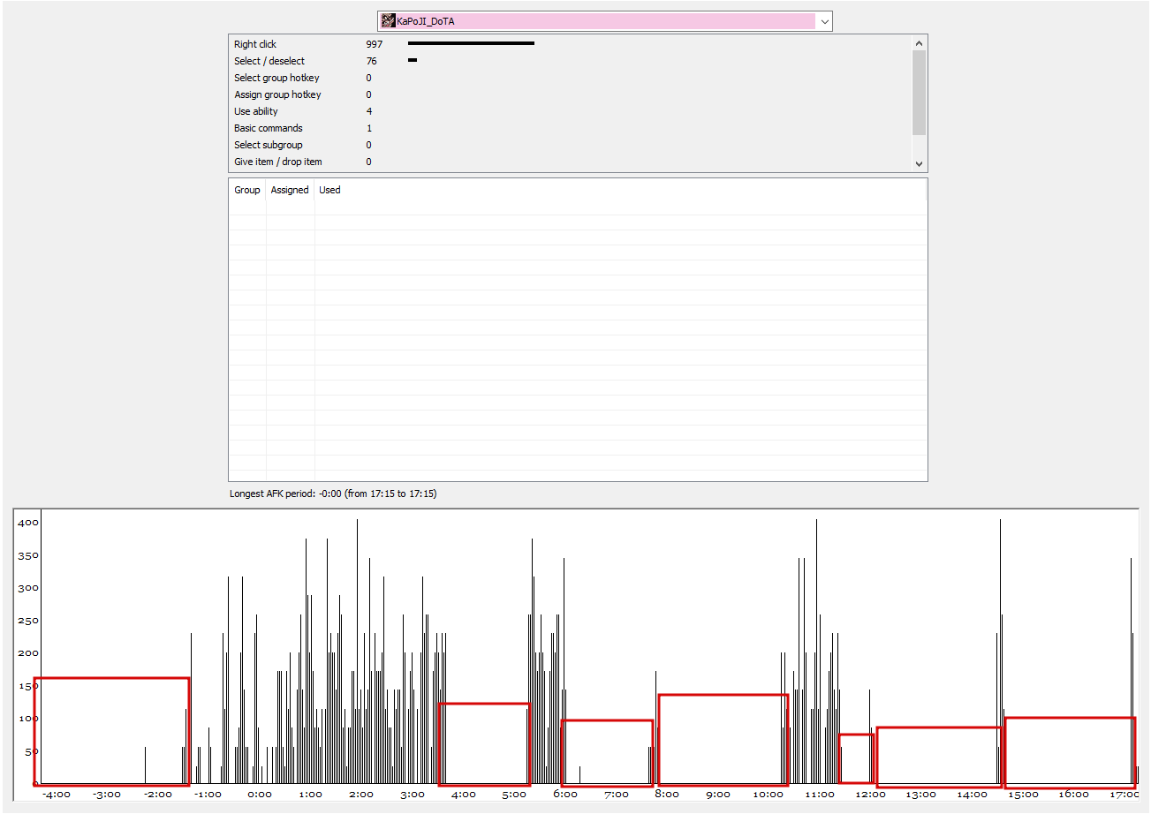This screenshot has height=814, width=1151.
Task: Click the Select / deselect count 76
Action: tap(372, 61)
